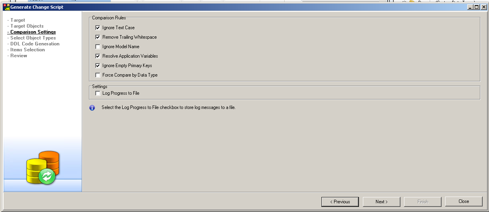Click the database sync wizard image

click(x=43, y=167)
